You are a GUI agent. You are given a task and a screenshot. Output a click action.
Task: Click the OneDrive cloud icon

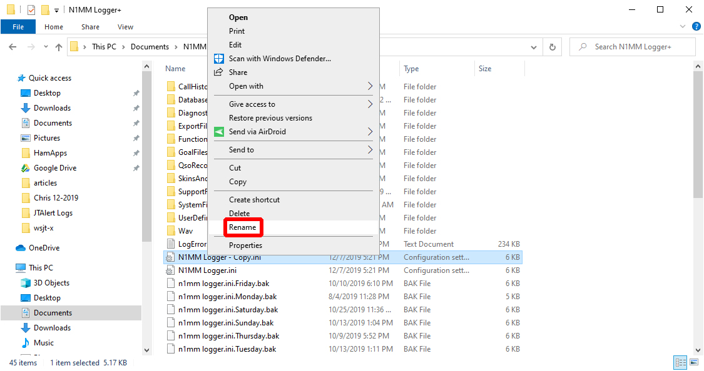tap(21, 248)
